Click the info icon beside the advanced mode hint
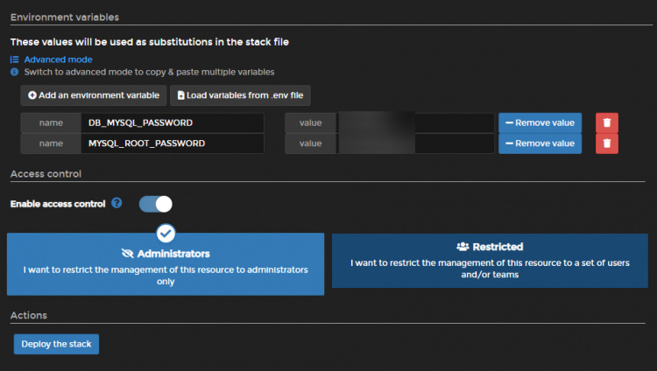 click(x=14, y=72)
